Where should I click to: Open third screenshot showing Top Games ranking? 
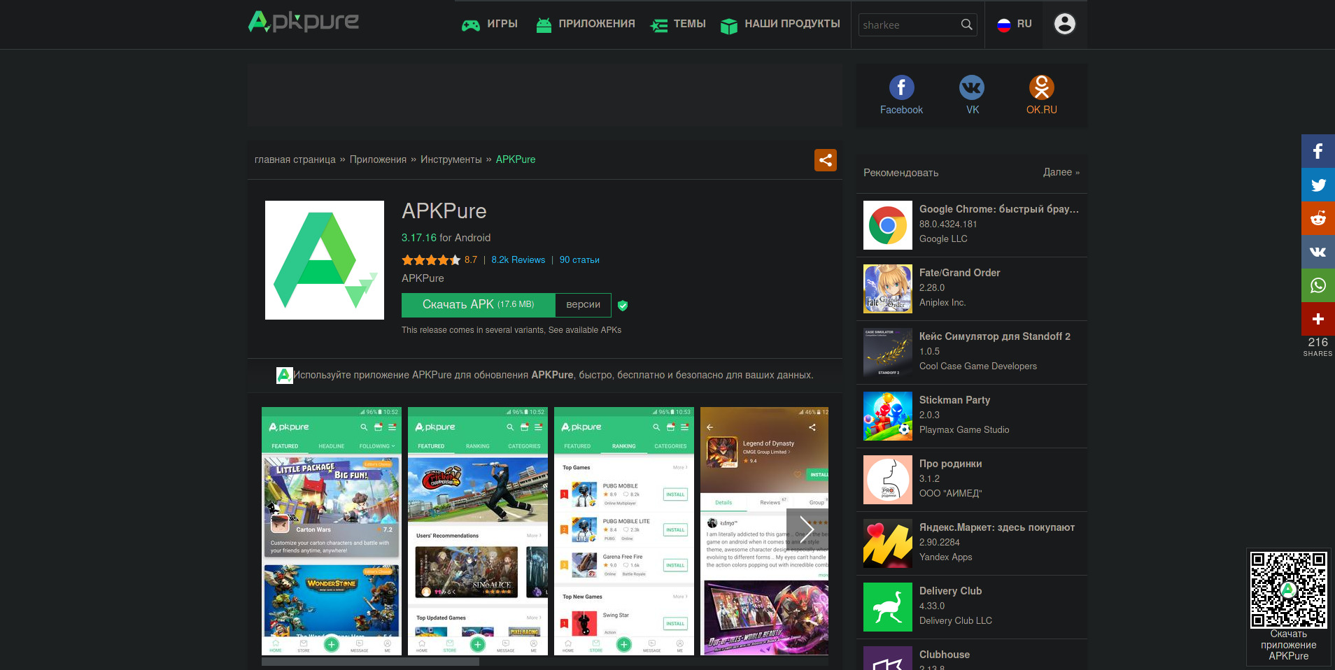[624, 532]
